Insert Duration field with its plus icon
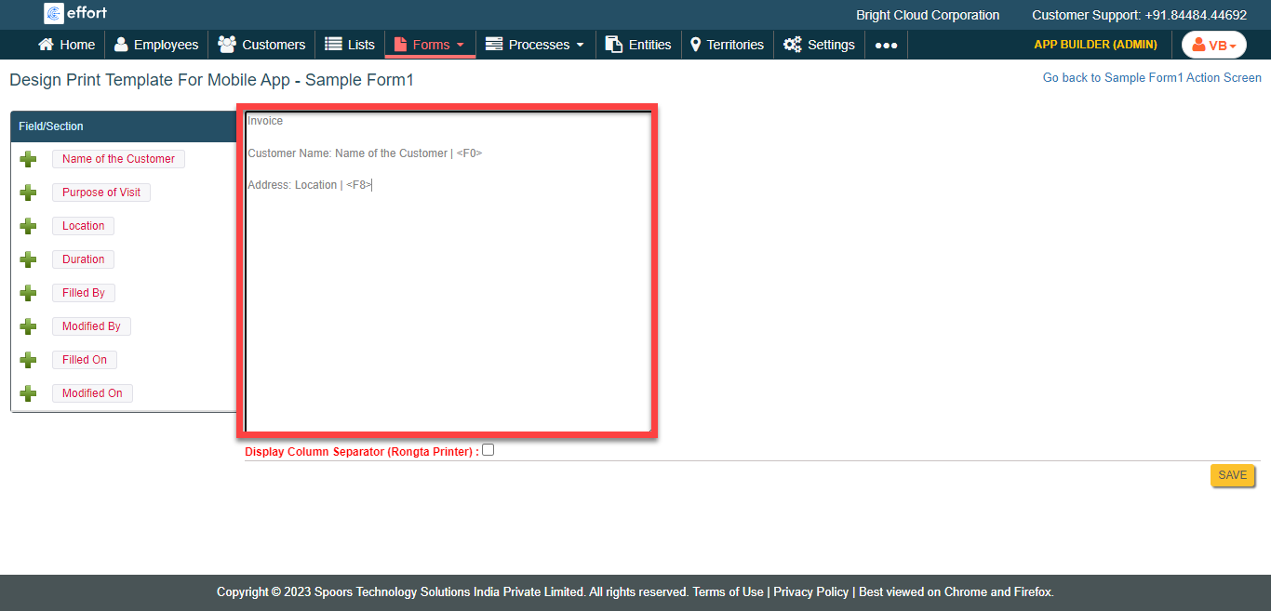Screen dimensions: 1271x611 [28, 259]
